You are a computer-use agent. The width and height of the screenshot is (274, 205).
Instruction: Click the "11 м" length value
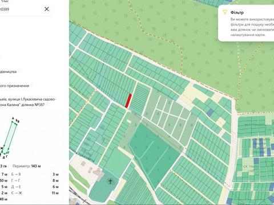(55, 193)
